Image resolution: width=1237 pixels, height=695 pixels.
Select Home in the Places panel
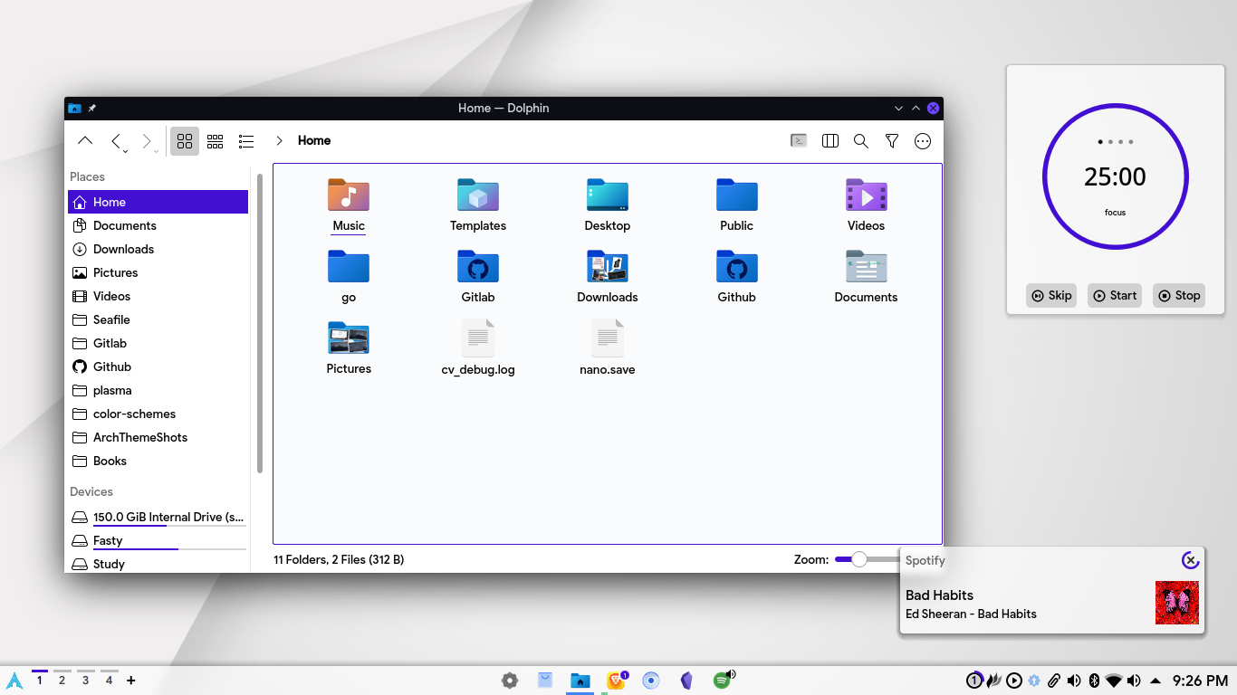[x=158, y=202]
